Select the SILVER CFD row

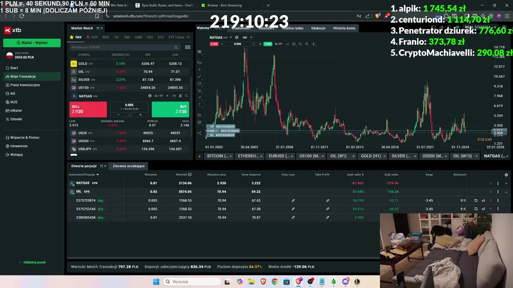tap(129, 80)
